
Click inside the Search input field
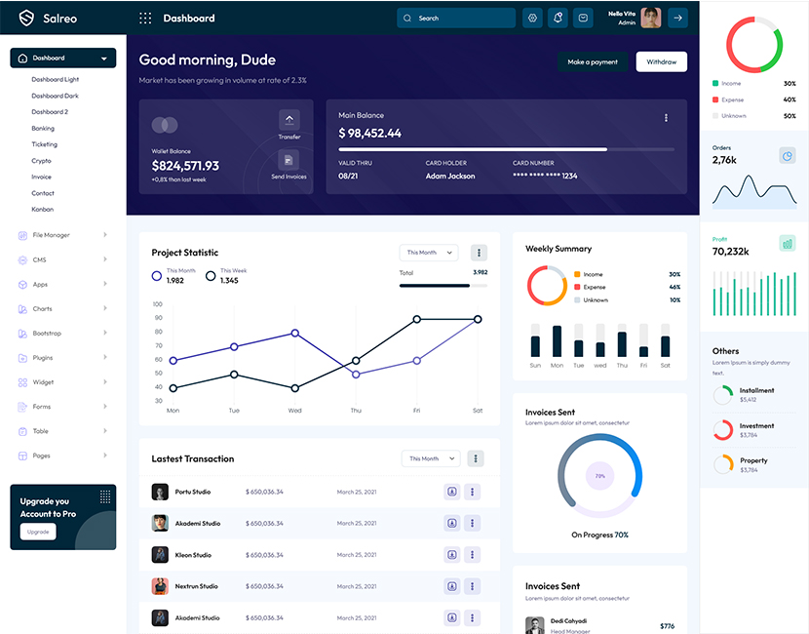(463, 18)
